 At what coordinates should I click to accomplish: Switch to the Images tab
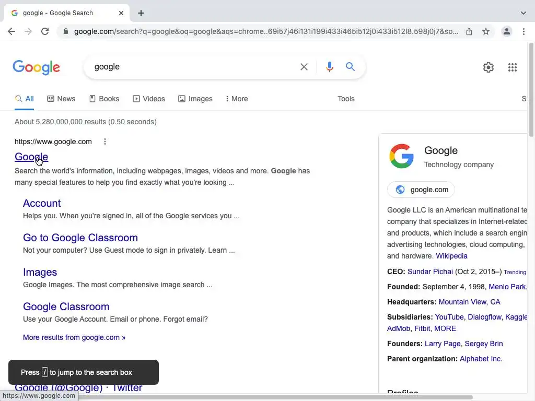195,99
